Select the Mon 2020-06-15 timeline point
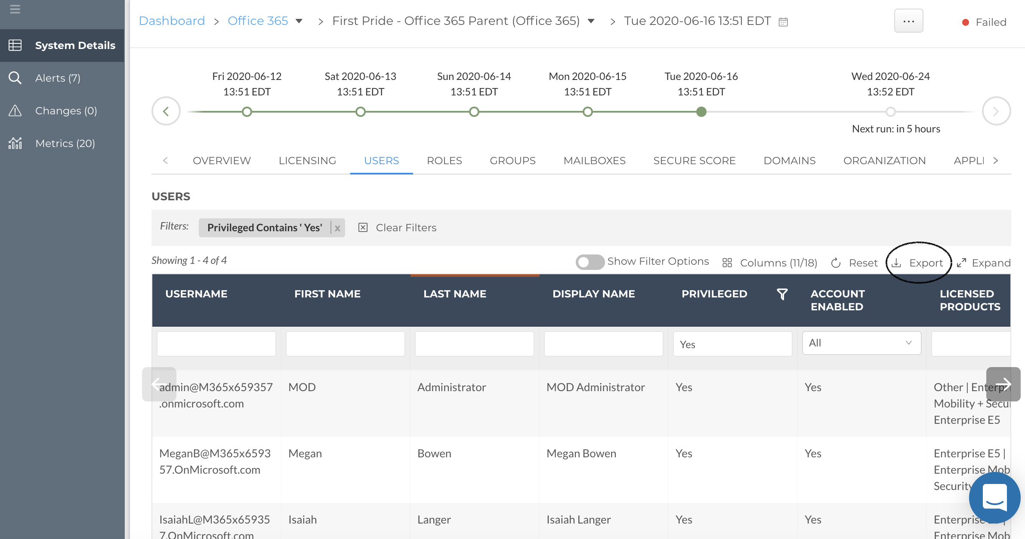The image size is (1025, 539). coord(588,112)
